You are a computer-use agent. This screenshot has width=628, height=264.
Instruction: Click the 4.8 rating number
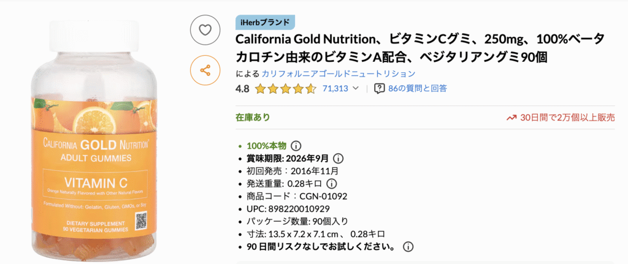pyautogui.click(x=242, y=88)
